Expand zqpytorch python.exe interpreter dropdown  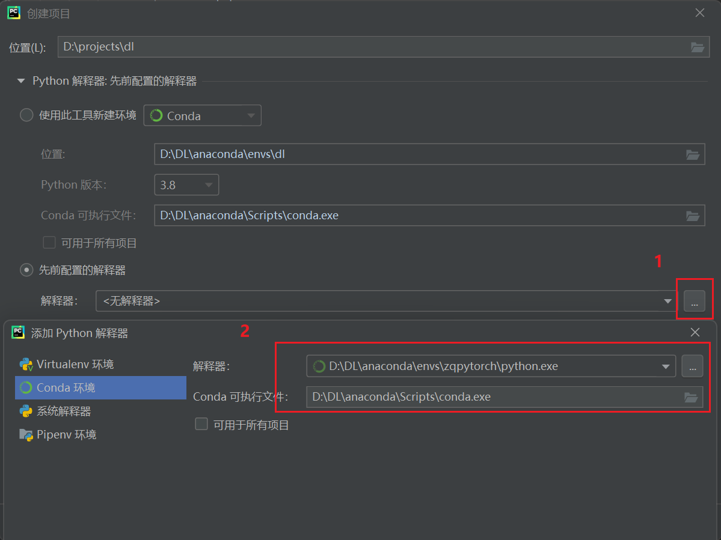[x=665, y=366]
